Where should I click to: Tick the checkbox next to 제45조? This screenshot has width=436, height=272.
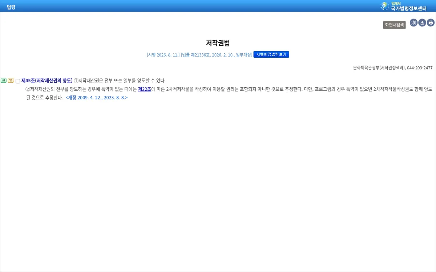coord(18,81)
